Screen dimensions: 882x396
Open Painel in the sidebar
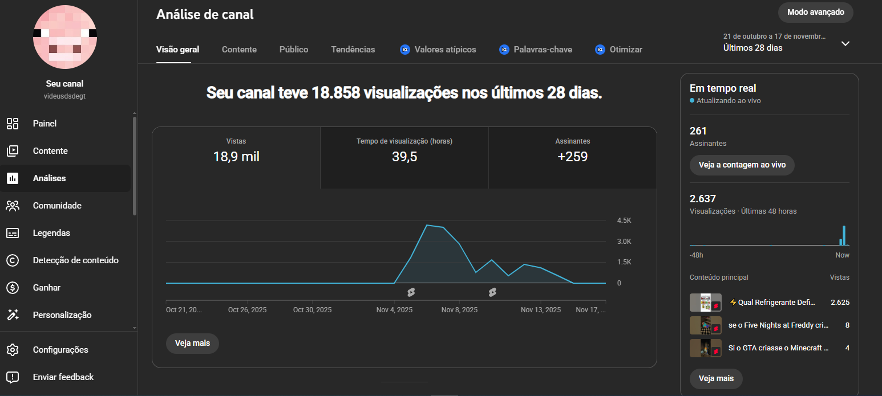[x=65, y=124]
